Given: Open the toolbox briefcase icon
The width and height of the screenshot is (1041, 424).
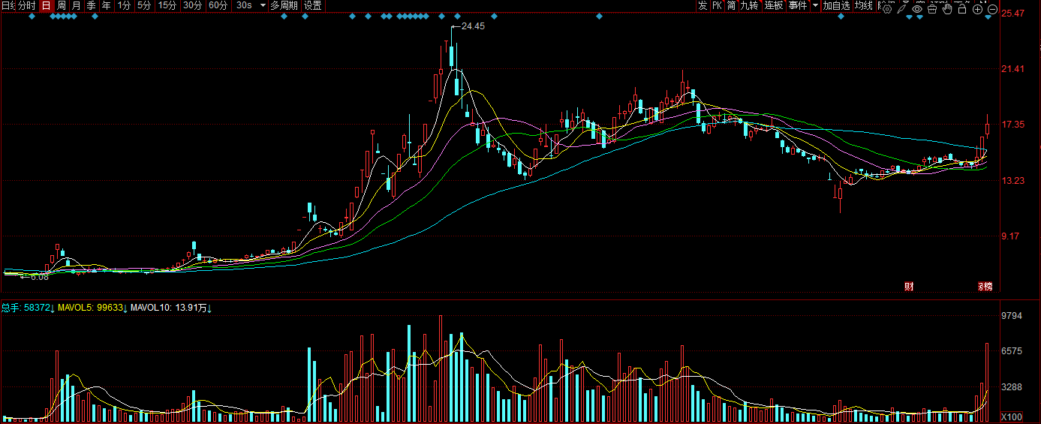Looking at the screenshot, I should 932,10.
